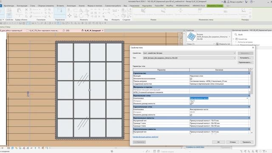Viewport: 272px width, 153px height.
Task: Click the scroll-up arrow of parameters list
Action: click(252, 70)
